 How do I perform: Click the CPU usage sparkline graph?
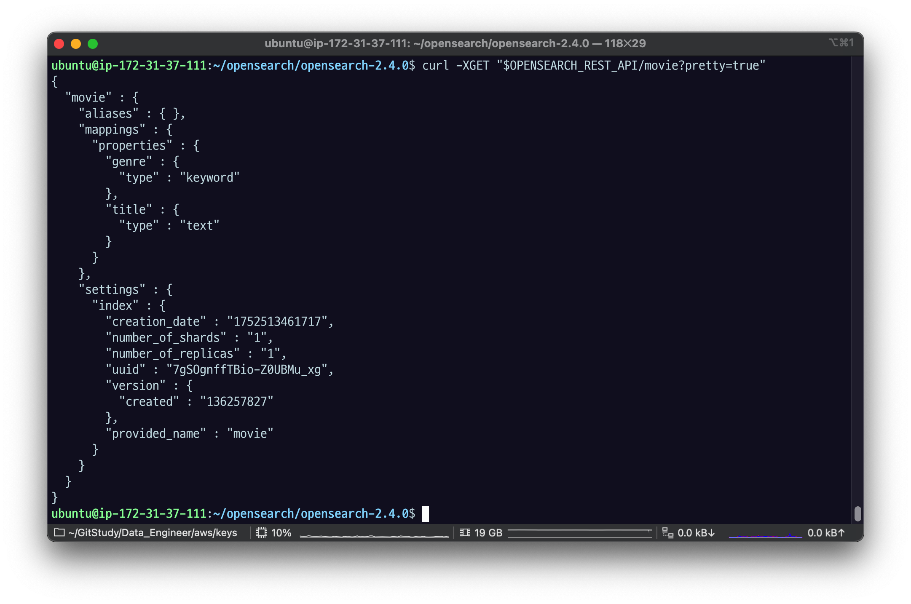[x=374, y=536]
